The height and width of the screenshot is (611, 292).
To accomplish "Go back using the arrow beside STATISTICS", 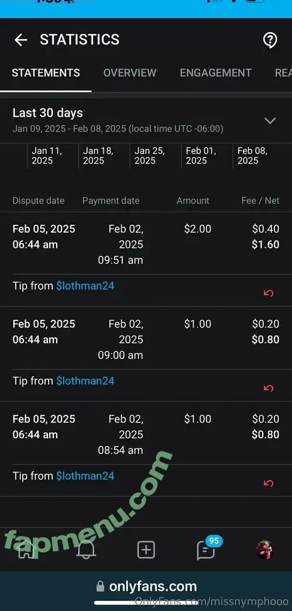I will pyautogui.click(x=20, y=40).
